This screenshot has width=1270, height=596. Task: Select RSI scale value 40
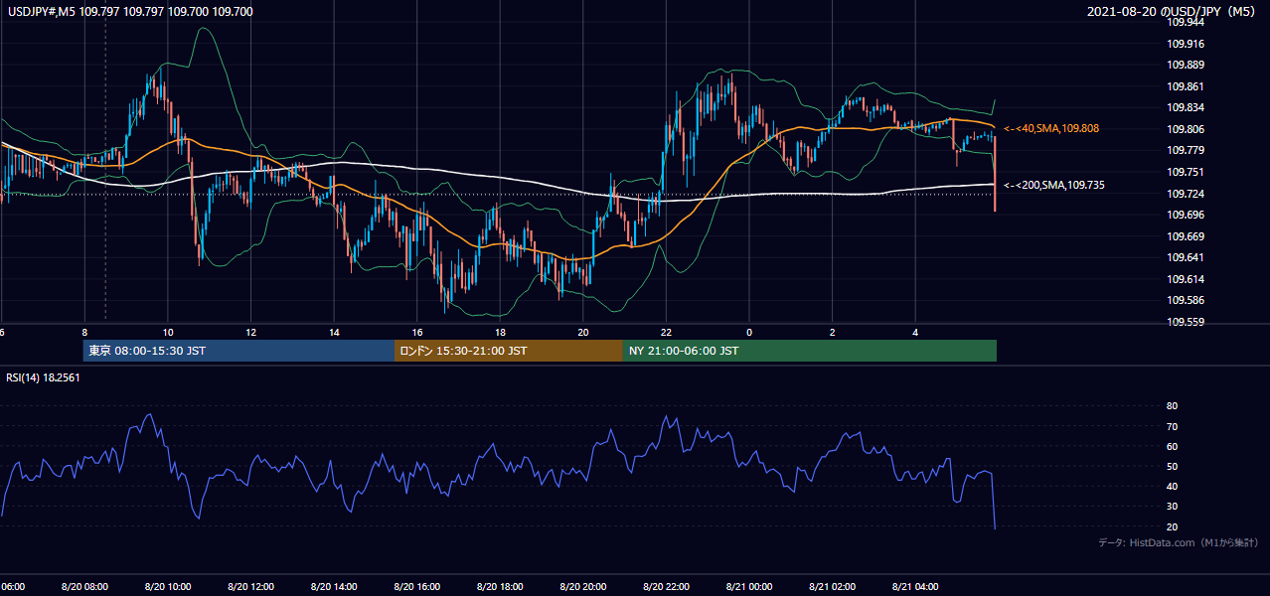click(1173, 486)
